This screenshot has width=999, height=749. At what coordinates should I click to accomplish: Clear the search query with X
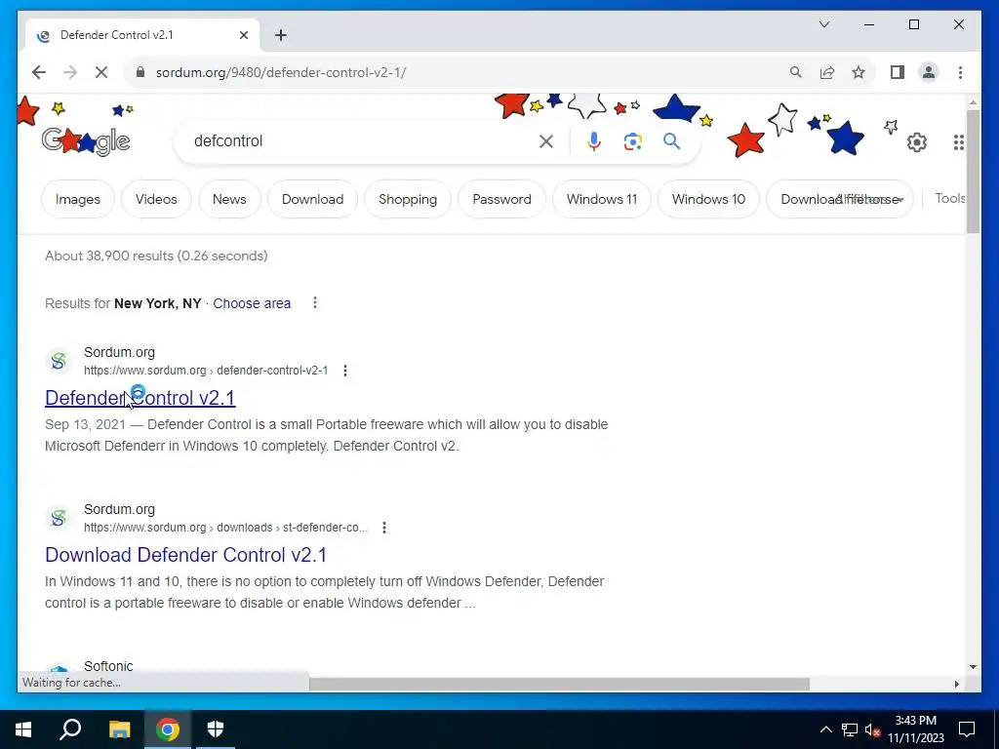[546, 141]
